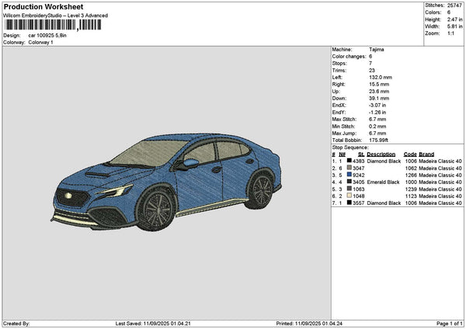Click the barcode under the worksheet title

(53, 25)
